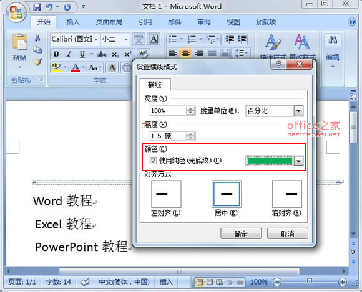Open the 插入 (Insert) ribbon tab
This screenshot has width=362, height=292.
pyautogui.click(x=73, y=22)
